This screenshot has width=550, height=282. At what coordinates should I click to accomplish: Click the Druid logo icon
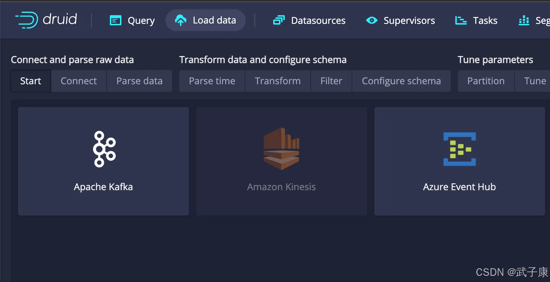[27, 20]
